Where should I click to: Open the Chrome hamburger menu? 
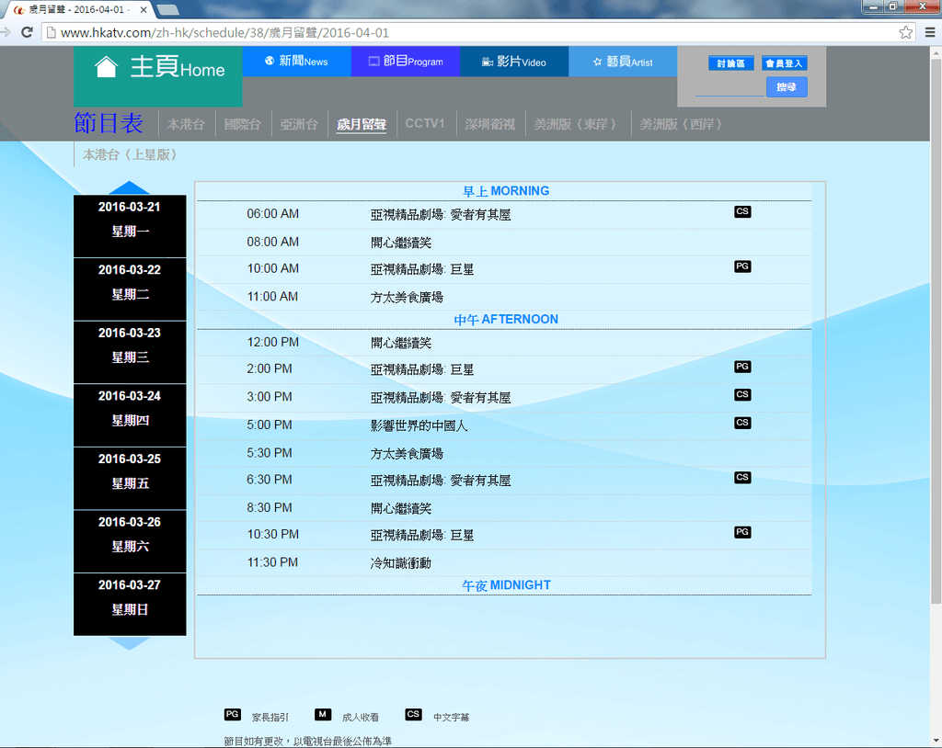point(928,32)
